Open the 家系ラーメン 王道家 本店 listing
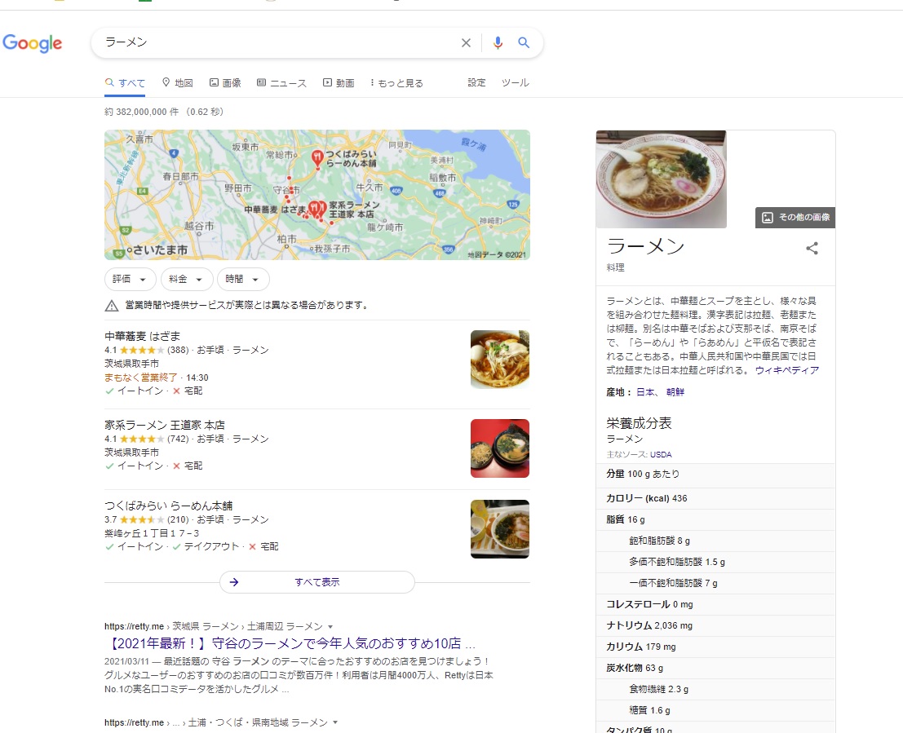Viewport: 903px width, 733px height. click(165, 425)
